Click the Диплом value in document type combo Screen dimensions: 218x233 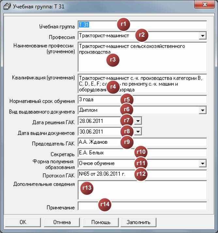(x=88, y=110)
